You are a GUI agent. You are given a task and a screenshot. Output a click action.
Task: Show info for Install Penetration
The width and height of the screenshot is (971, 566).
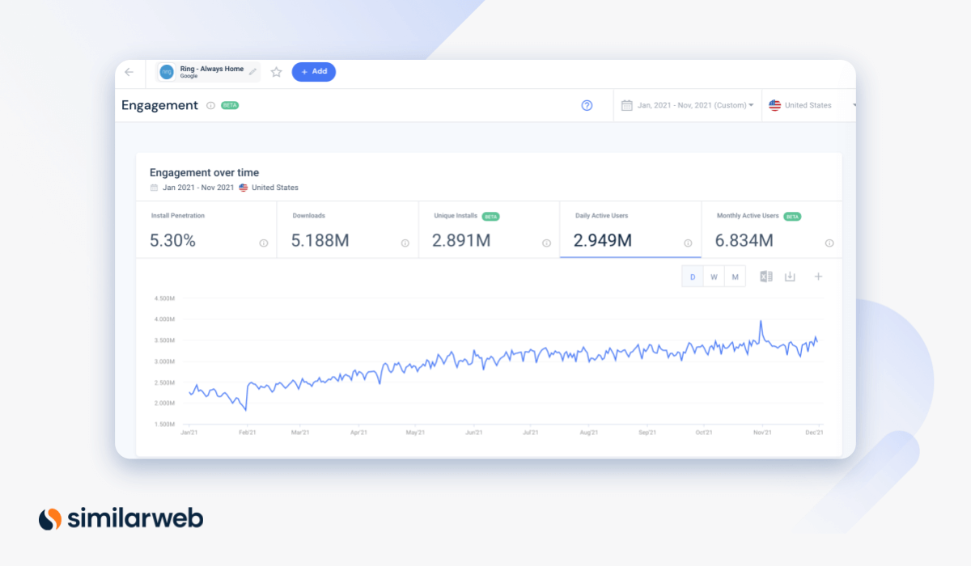point(264,243)
